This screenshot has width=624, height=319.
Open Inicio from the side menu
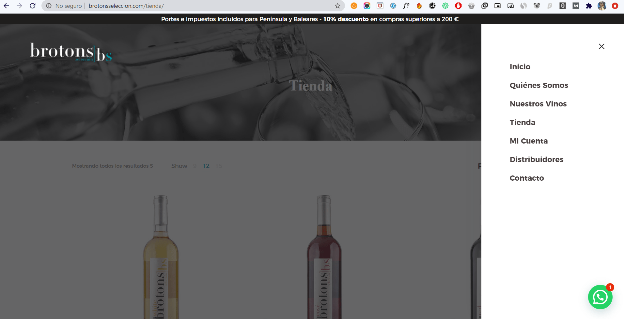(x=520, y=67)
